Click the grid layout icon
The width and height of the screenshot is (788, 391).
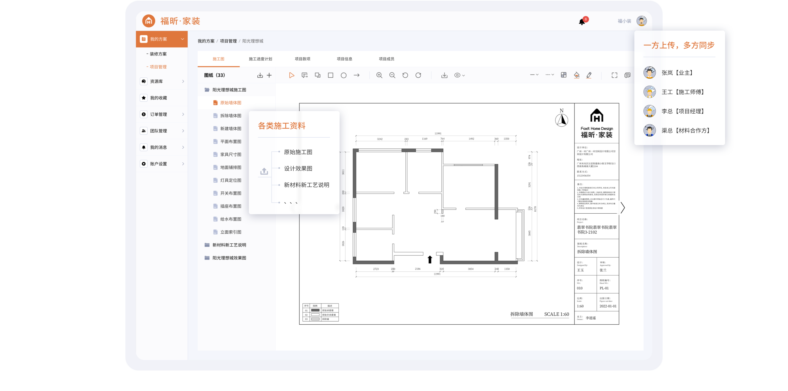[x=564, y=75]
